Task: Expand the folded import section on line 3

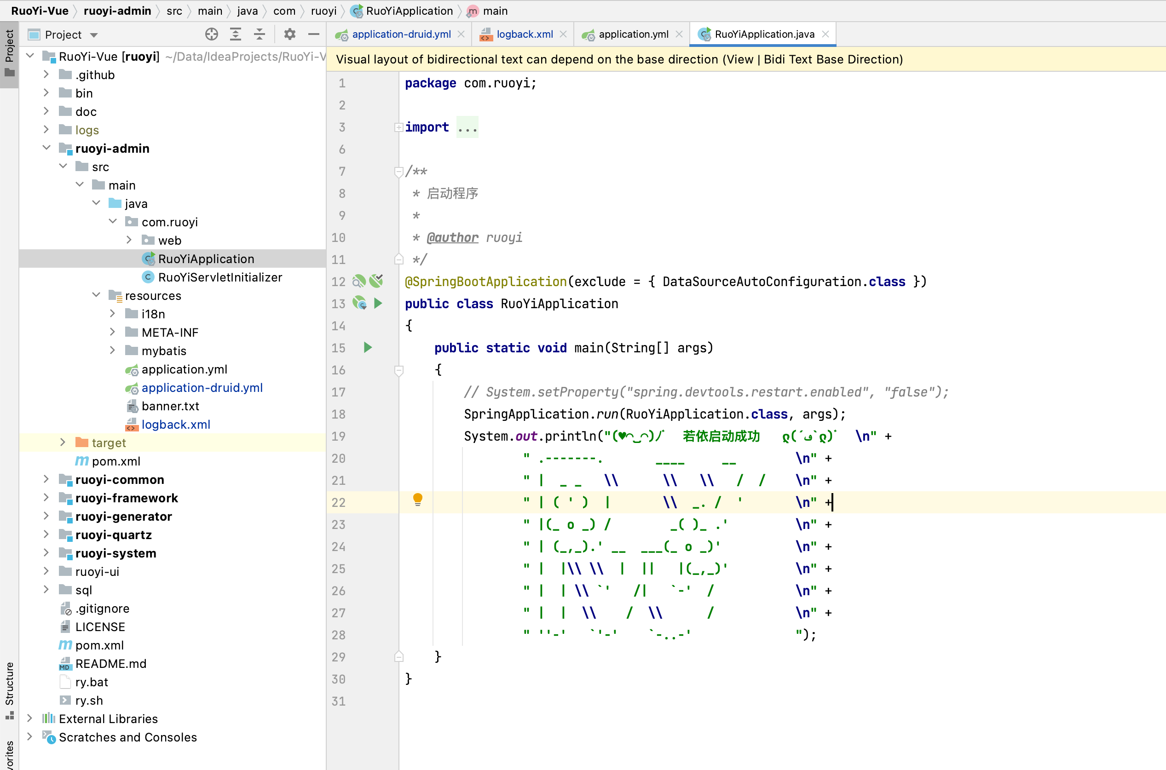Action: click(399, 128)
